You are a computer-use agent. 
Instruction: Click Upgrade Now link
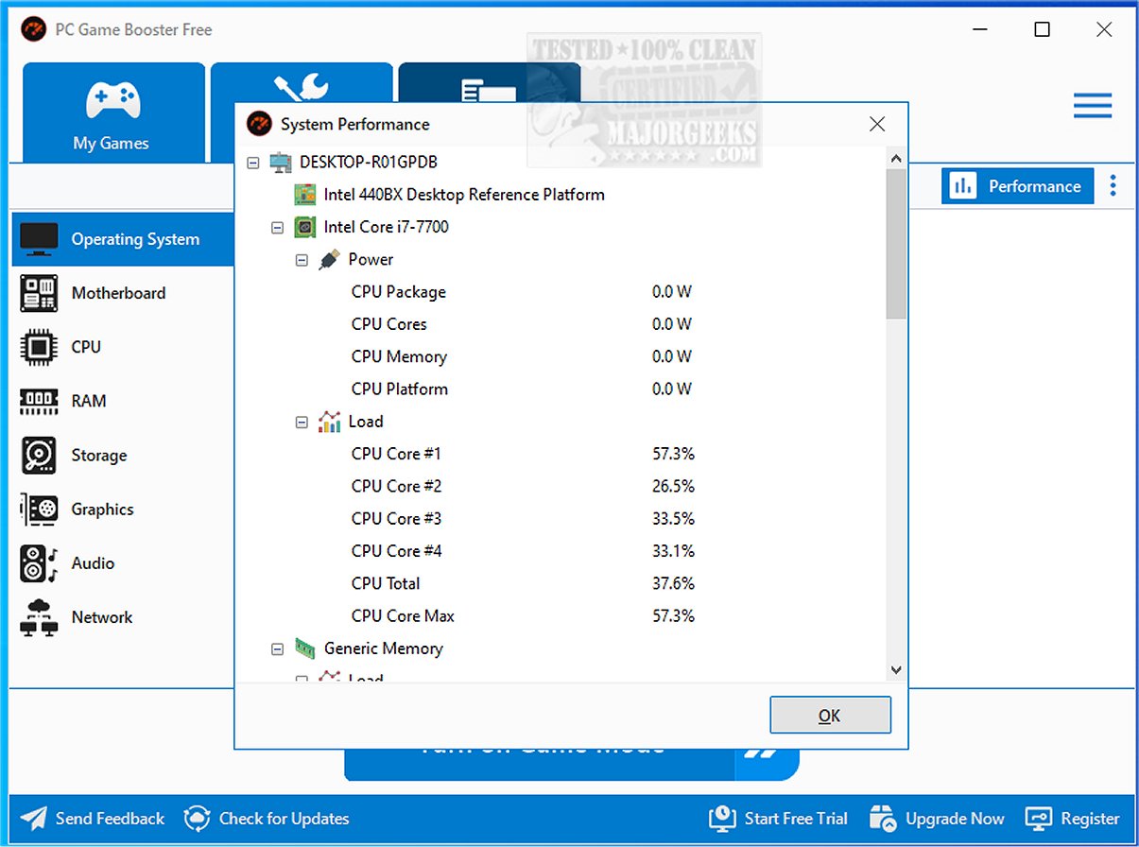[x=937, y=819]
